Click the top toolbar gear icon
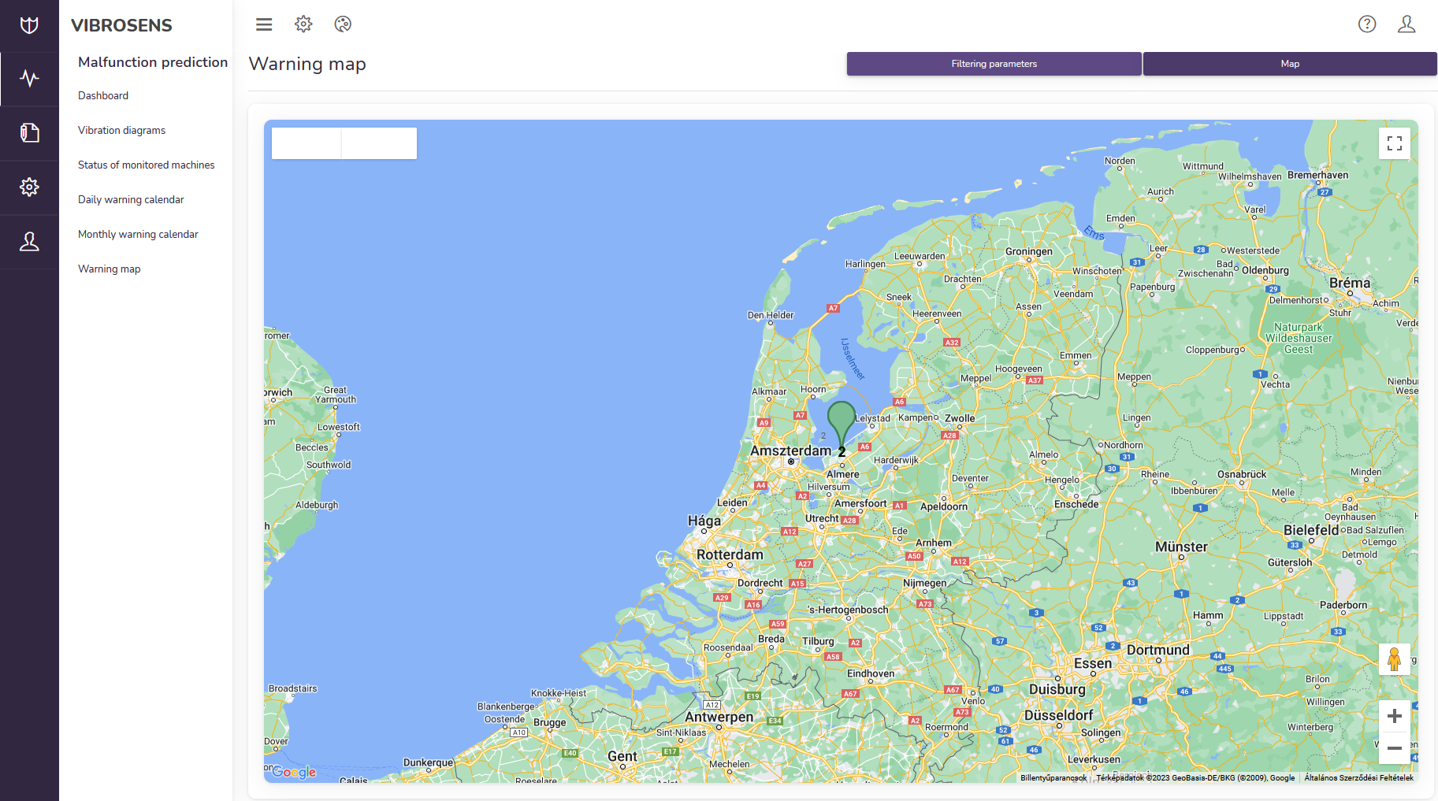The width and height of the screenshot is (1438, 801). [303, 24]
